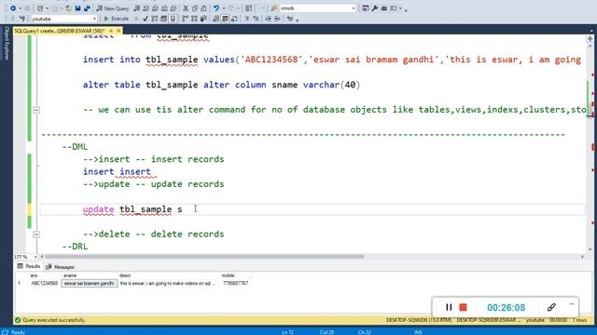Viewport: 597px width, 335px height.
Task: Click the Cancel Executing Query stop icon
Action: [136, 19]
